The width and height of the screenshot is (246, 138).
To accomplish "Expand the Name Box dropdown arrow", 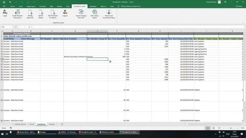I will pos(12,27).
